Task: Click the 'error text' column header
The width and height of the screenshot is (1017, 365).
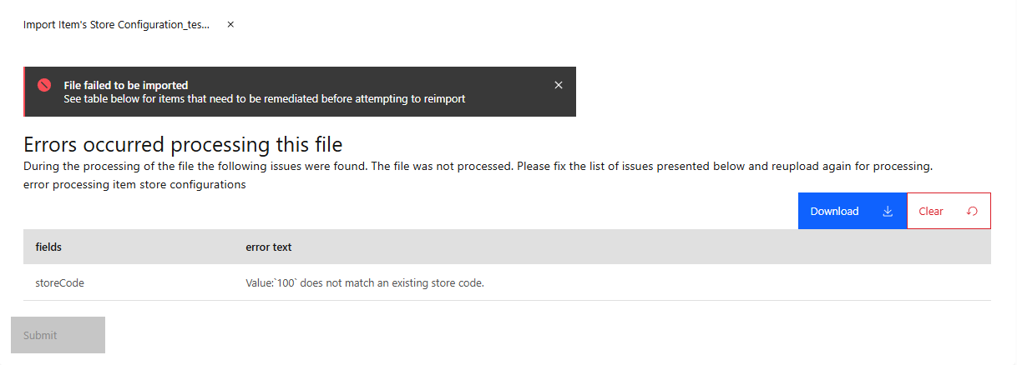Action: point(268,247)
